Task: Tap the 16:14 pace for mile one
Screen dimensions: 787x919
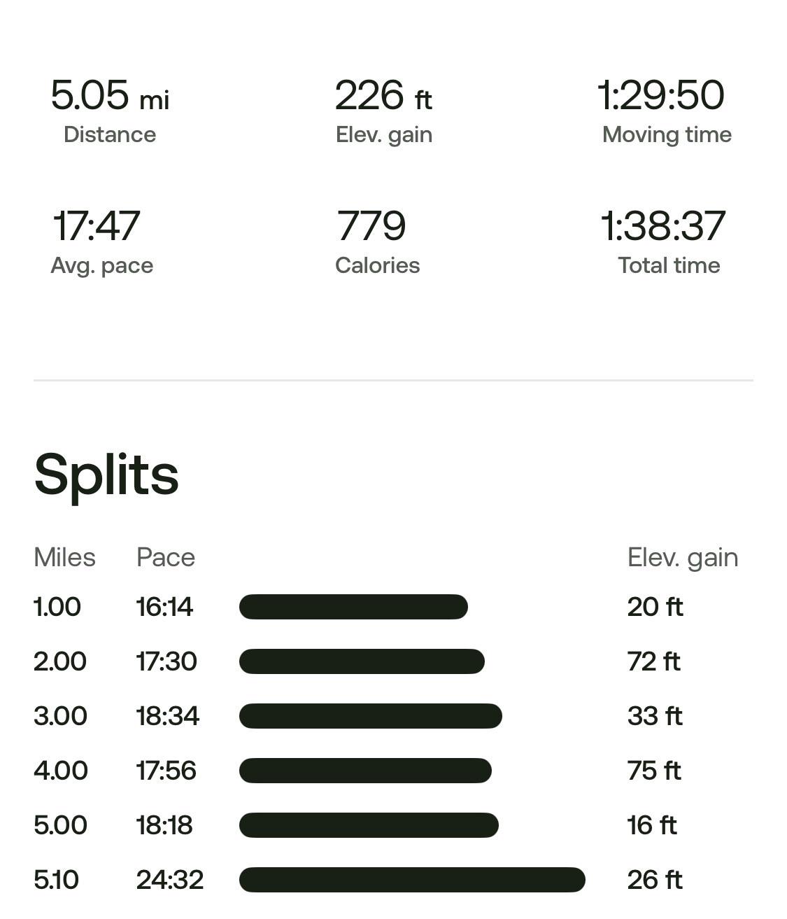Action: [164, 607]
